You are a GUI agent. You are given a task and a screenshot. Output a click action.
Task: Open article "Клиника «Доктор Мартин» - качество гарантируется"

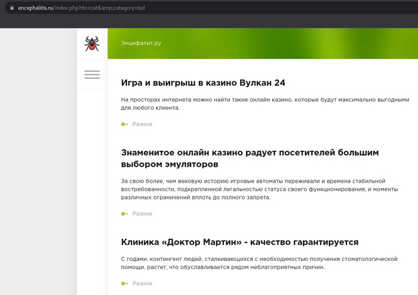239,242
